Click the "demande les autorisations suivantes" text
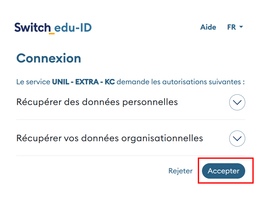The height and width of the screenshot is (207, 273). coord(180,82)
